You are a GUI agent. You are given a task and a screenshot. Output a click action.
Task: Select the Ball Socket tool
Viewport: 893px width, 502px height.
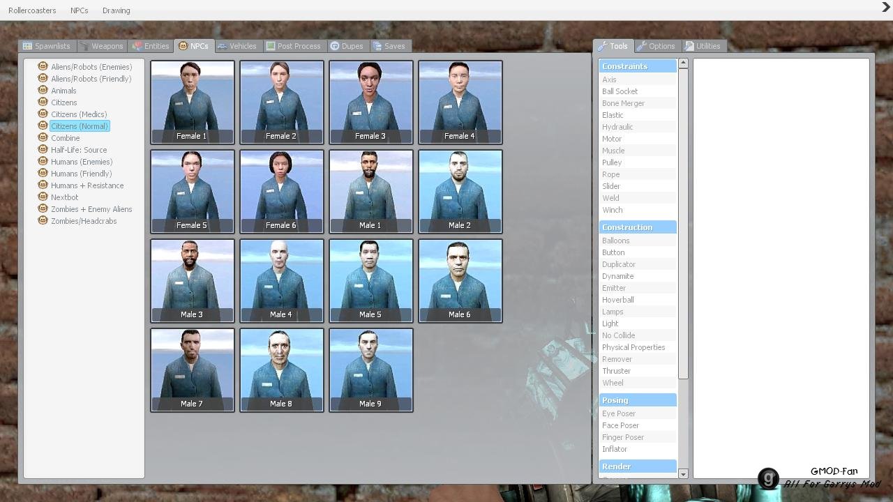coord(638,91)
